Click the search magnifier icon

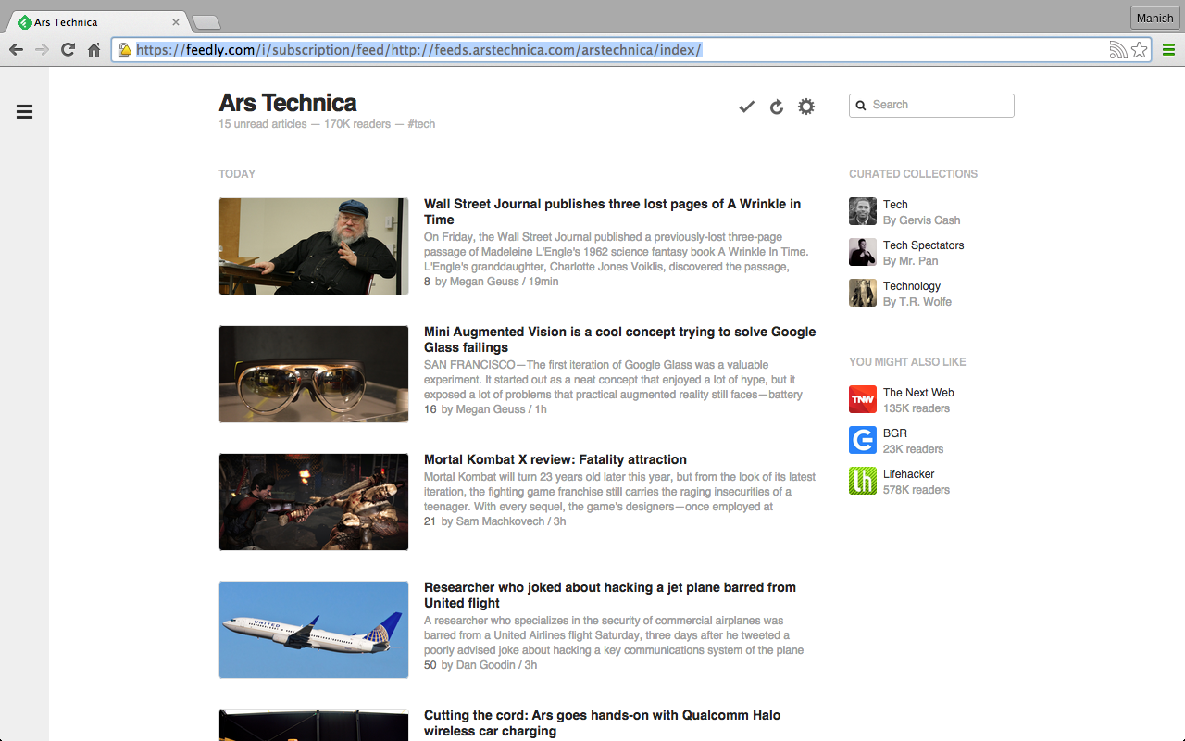(x=861, y=106)
